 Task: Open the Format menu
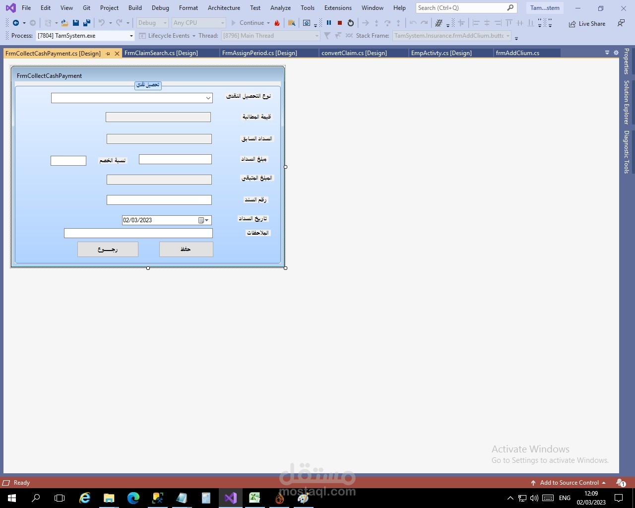[189, 8]
